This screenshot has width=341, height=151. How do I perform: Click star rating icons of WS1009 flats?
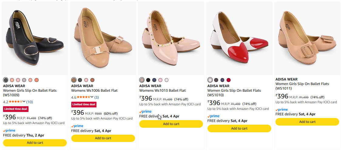[x=15, y=102]
